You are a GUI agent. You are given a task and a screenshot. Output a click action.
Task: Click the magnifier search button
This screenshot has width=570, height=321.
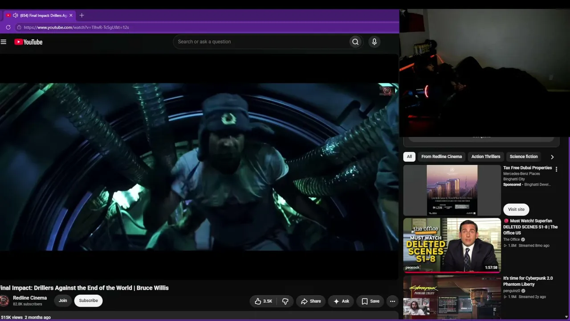[355, 42]
